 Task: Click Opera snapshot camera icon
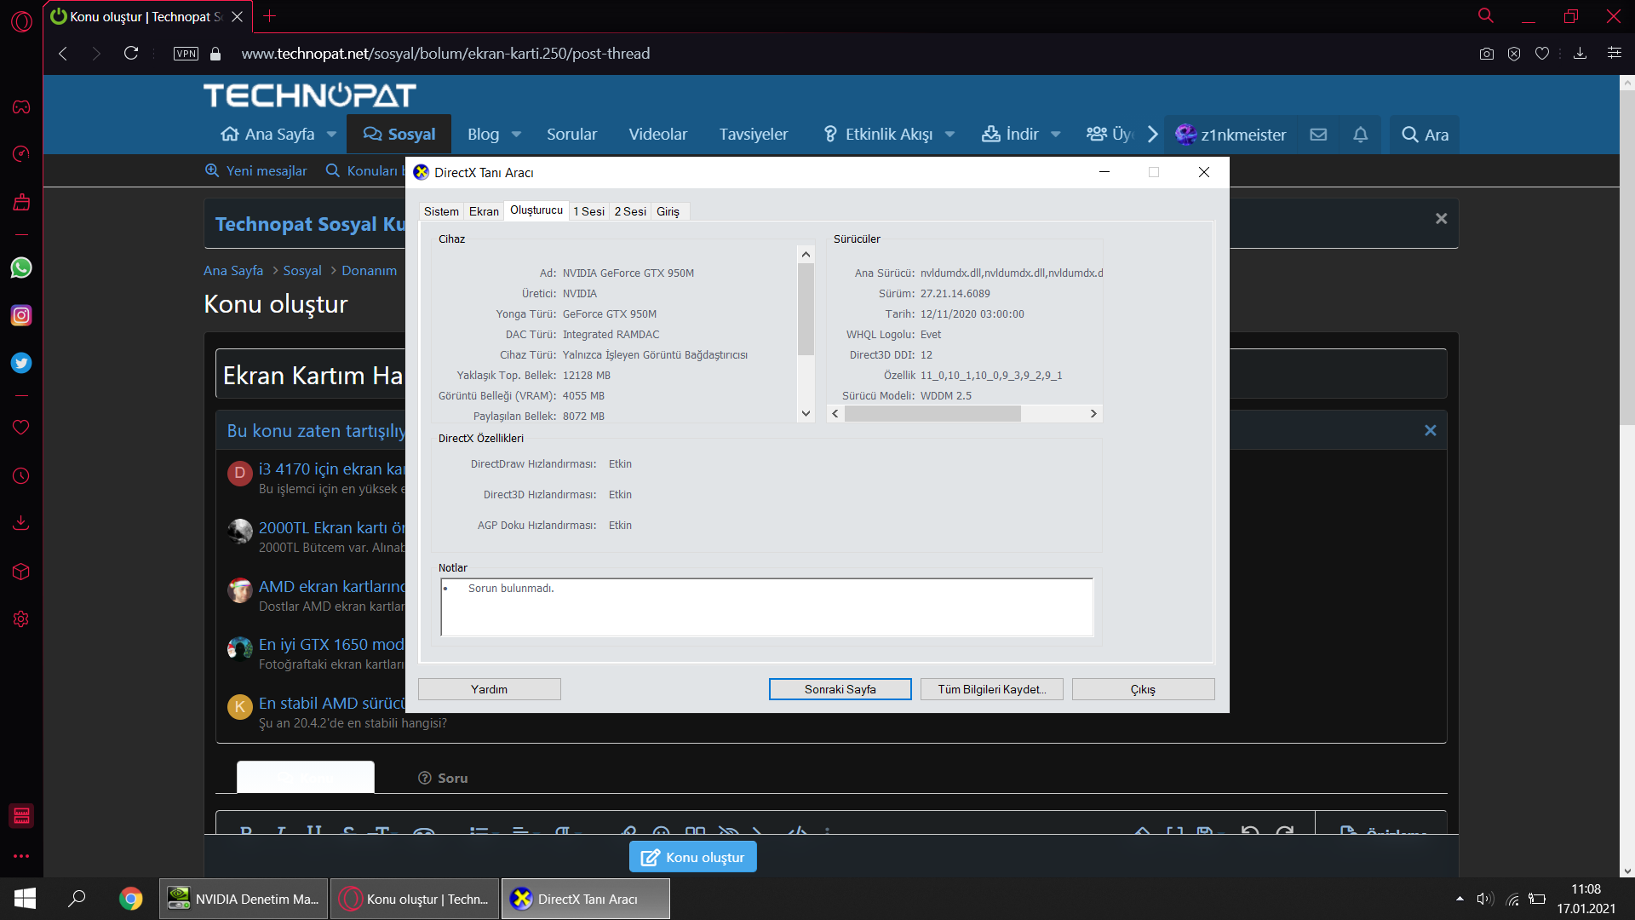coord(1486,54)
